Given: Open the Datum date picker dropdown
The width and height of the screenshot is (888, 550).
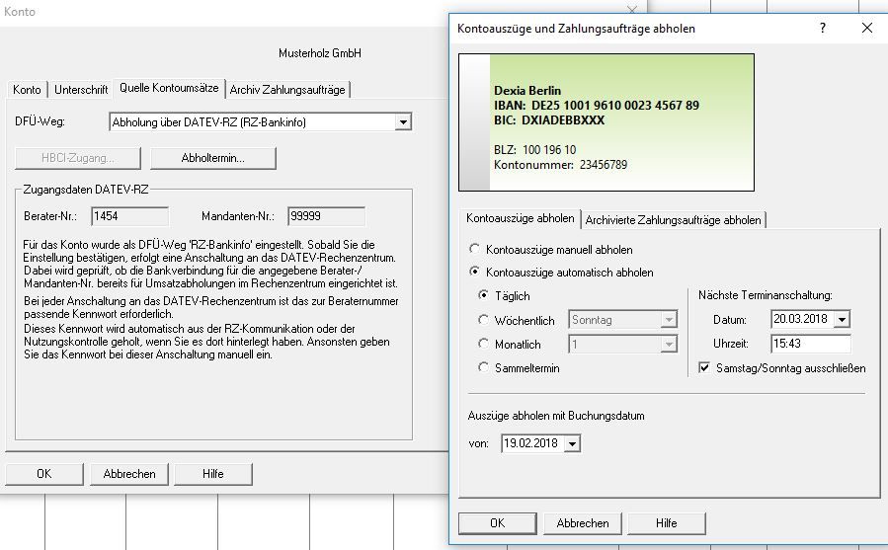Looking at the screenshot, I should (x=842, y=319).
